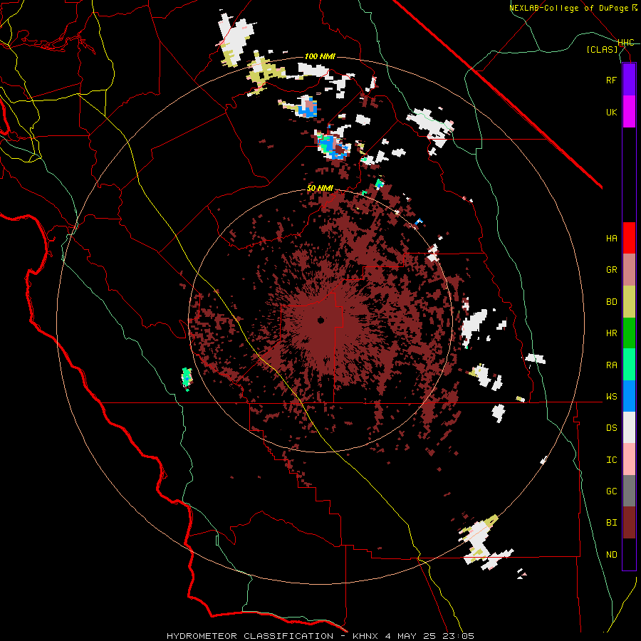Click the BI legend label
Image resolution: width=641 pixels, height=641 pixels.
pyautogui.click(x=611, y=523)
